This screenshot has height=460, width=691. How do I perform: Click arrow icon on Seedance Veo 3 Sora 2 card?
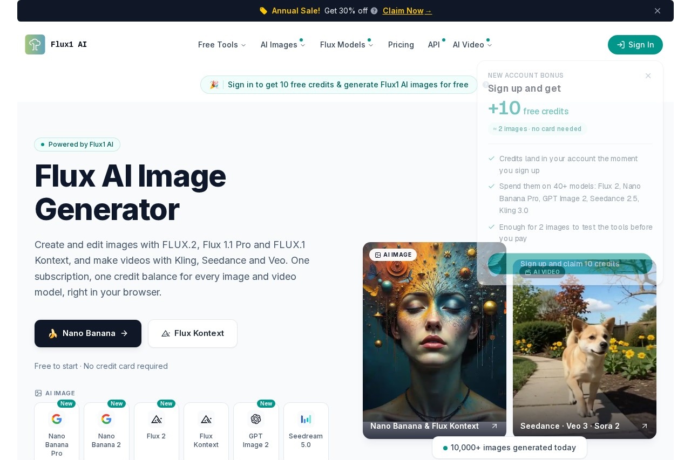click(644, 426)
